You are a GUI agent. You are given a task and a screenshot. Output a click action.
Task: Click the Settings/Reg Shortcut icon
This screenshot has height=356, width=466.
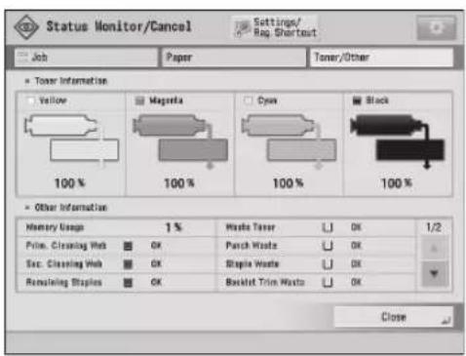(243, 28)
